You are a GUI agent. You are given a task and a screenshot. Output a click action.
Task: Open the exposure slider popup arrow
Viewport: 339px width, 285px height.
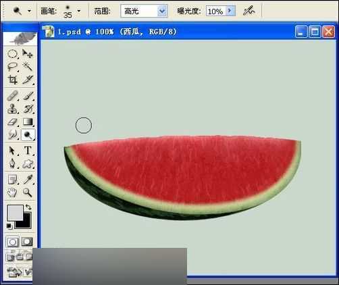(x=230, y=11)
